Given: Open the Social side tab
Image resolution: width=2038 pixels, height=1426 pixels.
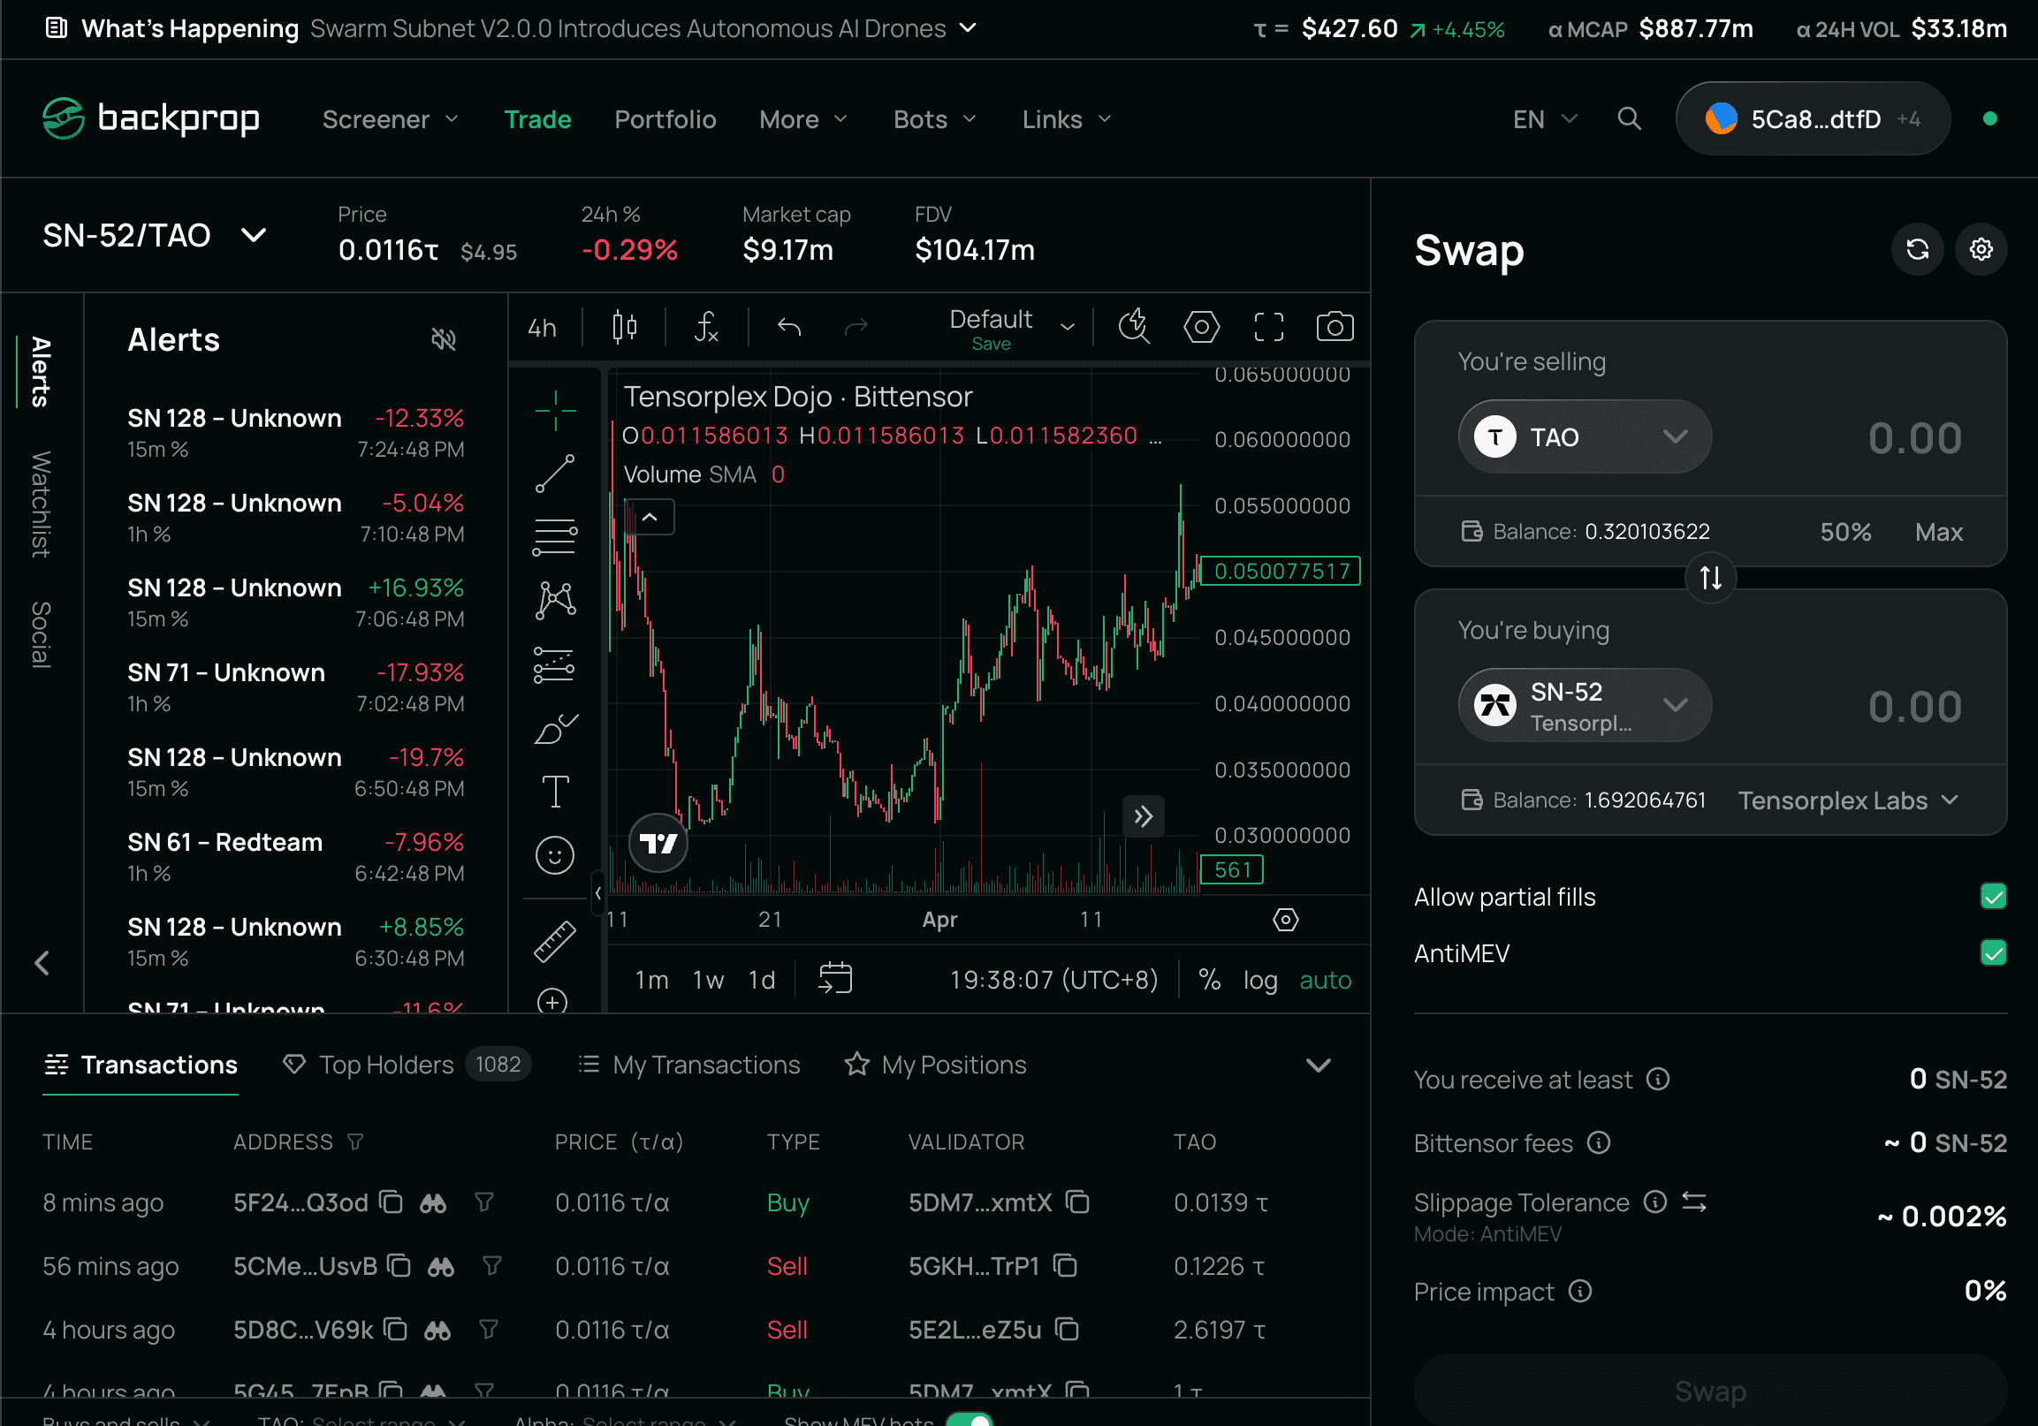Looking at the screenshot, I should 41,634.
